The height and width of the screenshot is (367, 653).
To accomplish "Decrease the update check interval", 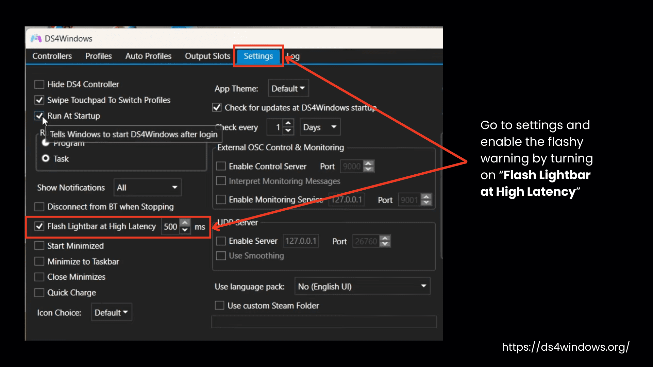I will pos(288,131).
